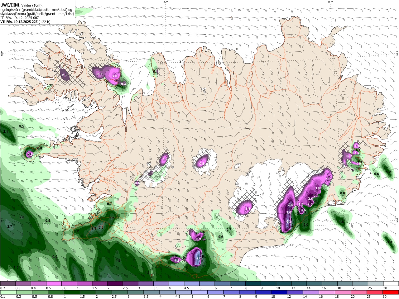Click the snow scale swatch between 4.5 and 5
This screenshot has width=399, height=299.
pyautogui.click(x=192, y=284)
